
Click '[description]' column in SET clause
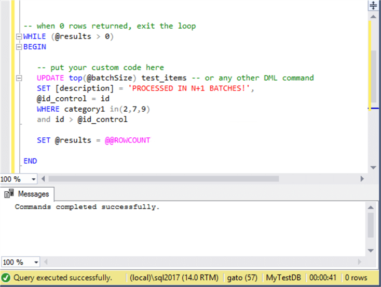click(x=85, y=88)
